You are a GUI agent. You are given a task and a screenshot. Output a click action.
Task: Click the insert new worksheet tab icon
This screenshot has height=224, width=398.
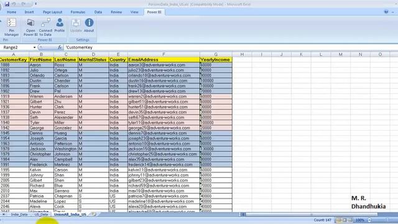tap(94, 214)
